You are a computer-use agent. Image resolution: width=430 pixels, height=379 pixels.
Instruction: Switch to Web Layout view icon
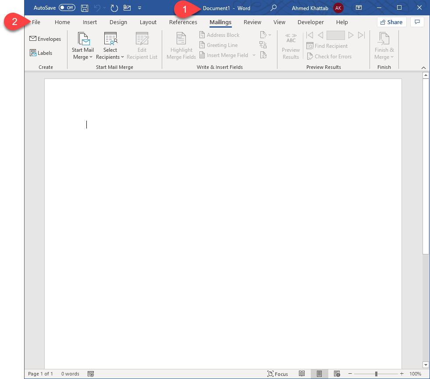337,373
